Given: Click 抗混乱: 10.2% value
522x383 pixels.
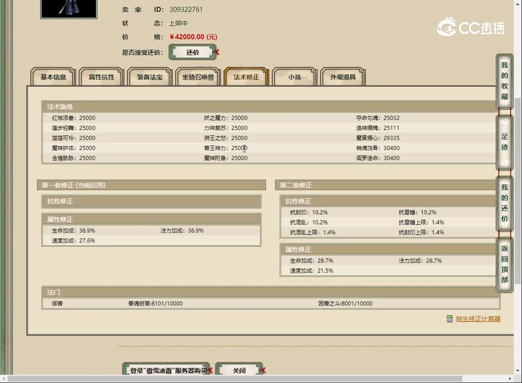Looking at the screenshot, I should 309,222.
